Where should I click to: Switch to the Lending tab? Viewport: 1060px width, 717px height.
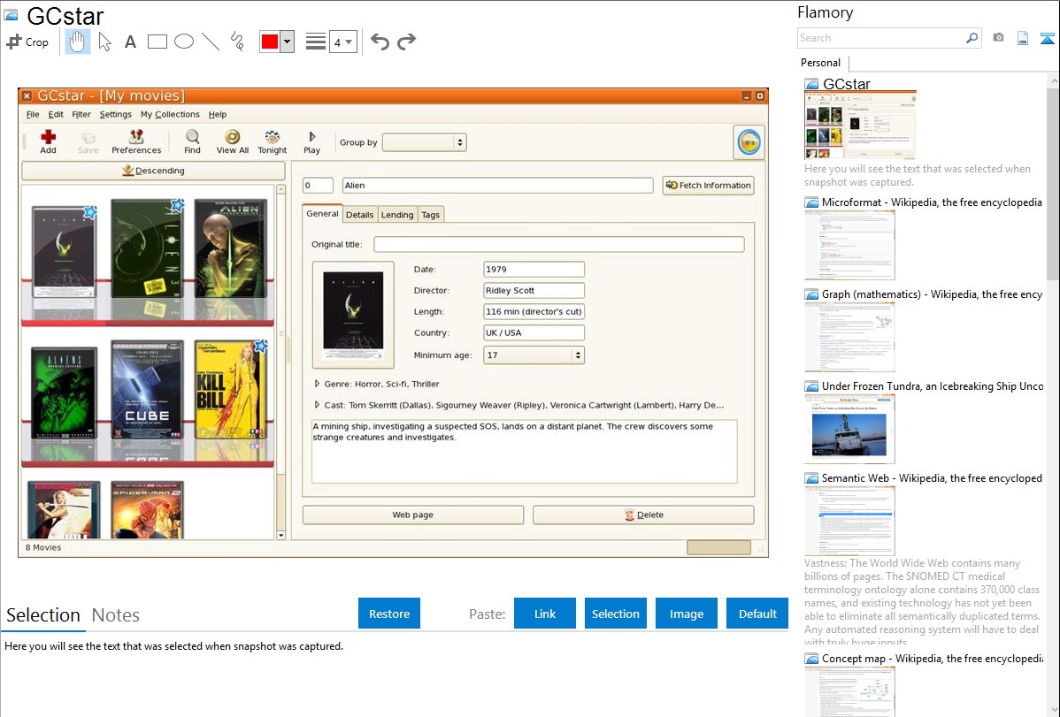396,214
